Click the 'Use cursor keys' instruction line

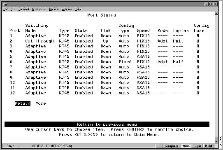coord(109,129)
